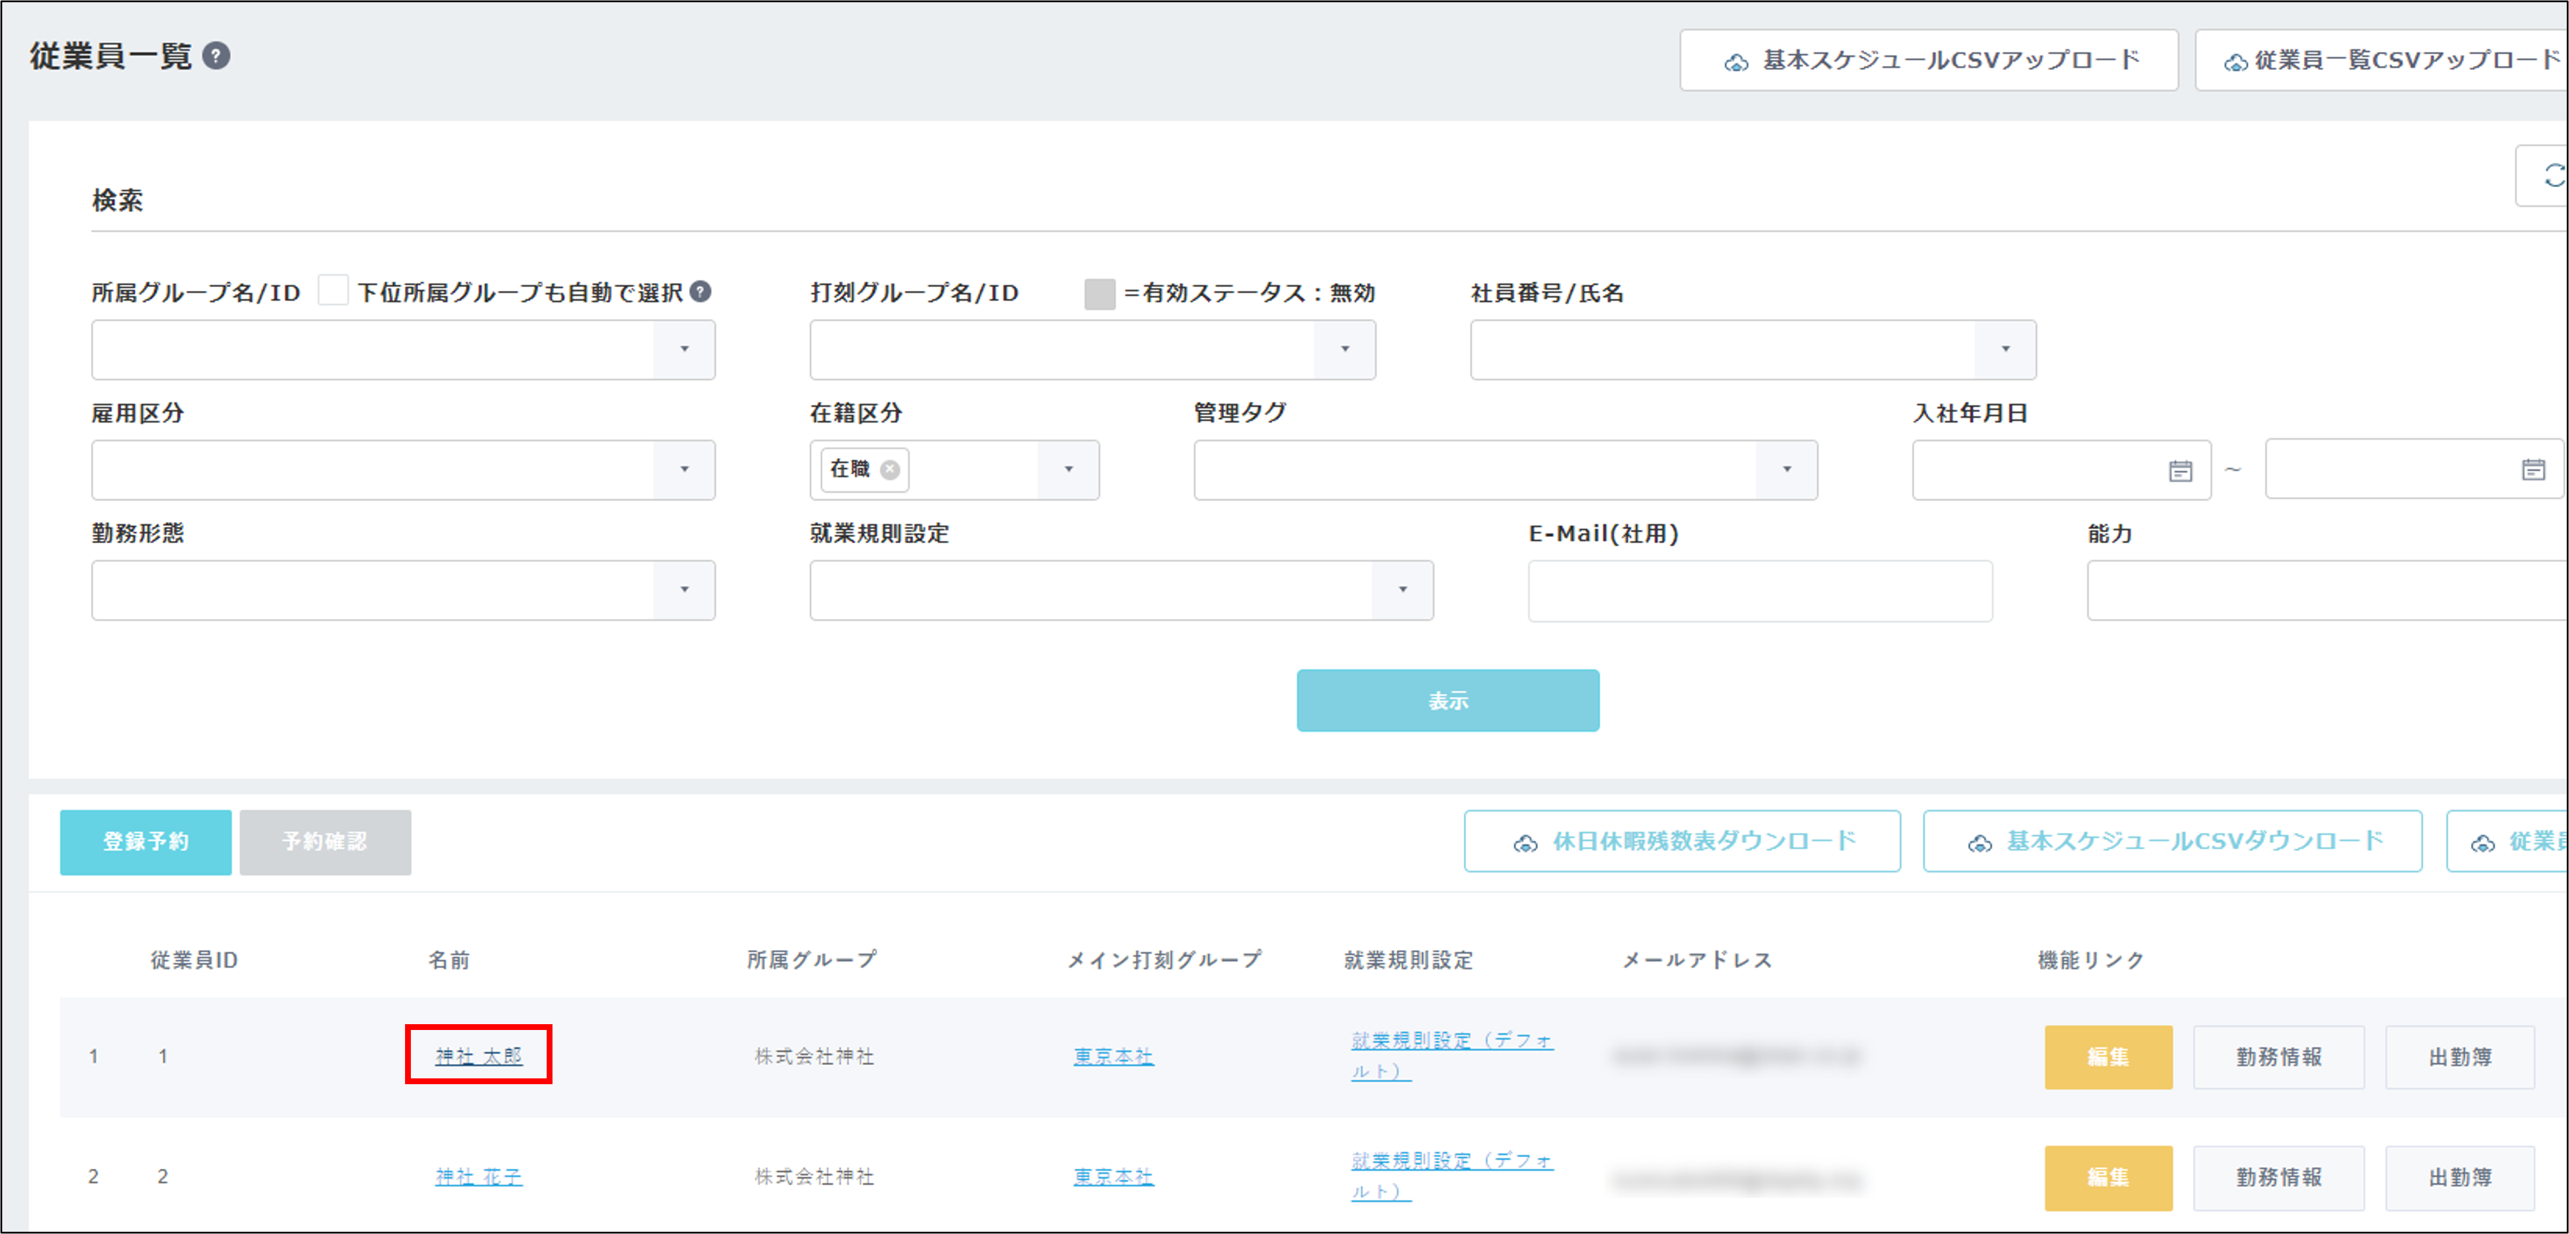
Task: Click the yellow 編集 button for 神社 花子
Action: (x=2108, y=1177)
